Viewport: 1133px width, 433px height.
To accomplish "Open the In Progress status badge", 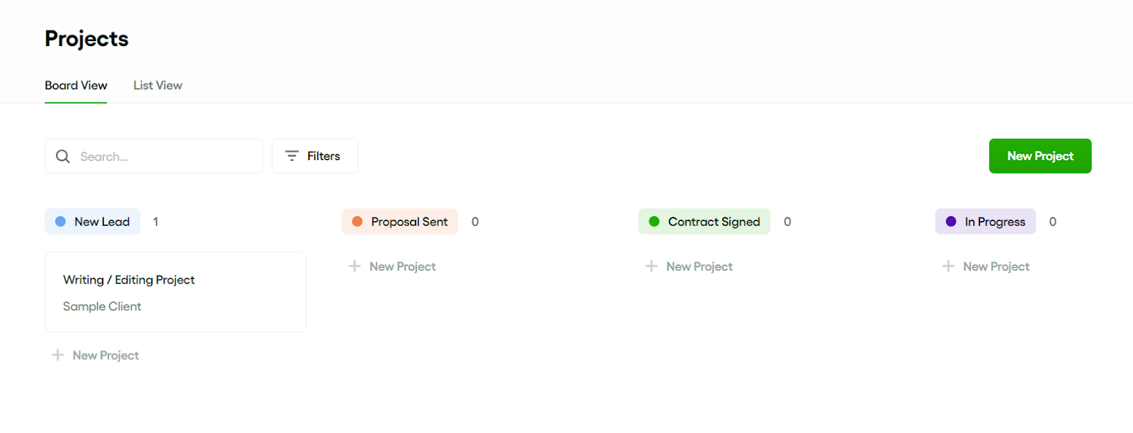I will [985, 221].
